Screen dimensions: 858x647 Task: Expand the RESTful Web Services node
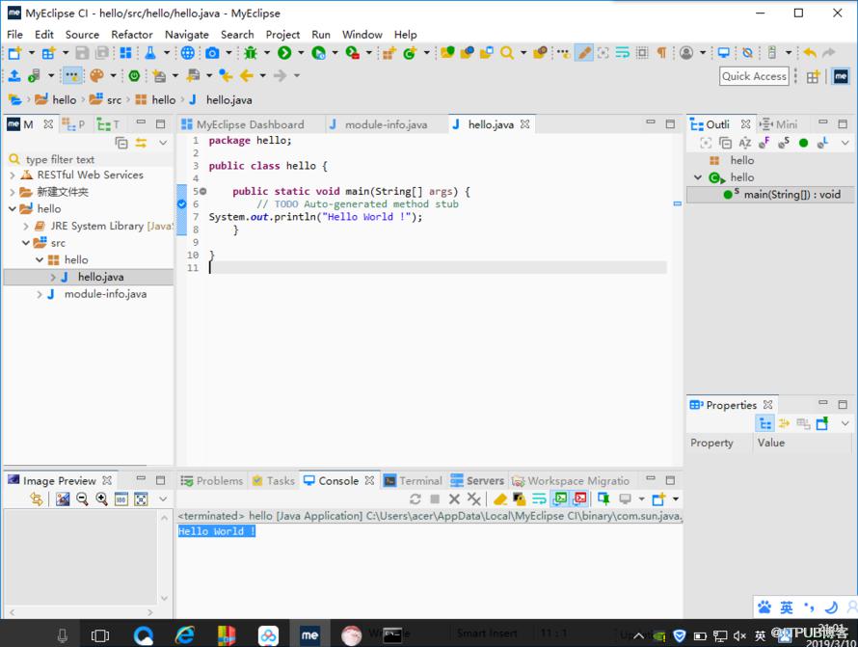click(x=12, y=175)
